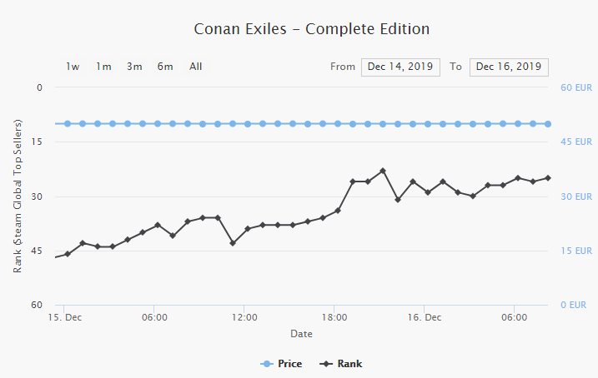Viewport: 598px width, 378px height.
Task: Toggle the Rank series legend label
Action: (x=350, y=364)
